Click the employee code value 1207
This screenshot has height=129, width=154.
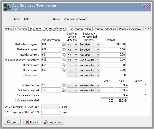pos(26,19)
